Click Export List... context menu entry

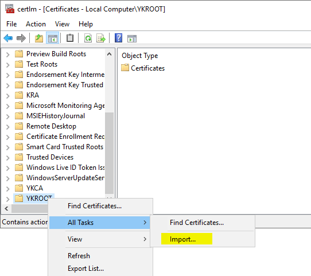pyautogui.click(x=85, y=269)
